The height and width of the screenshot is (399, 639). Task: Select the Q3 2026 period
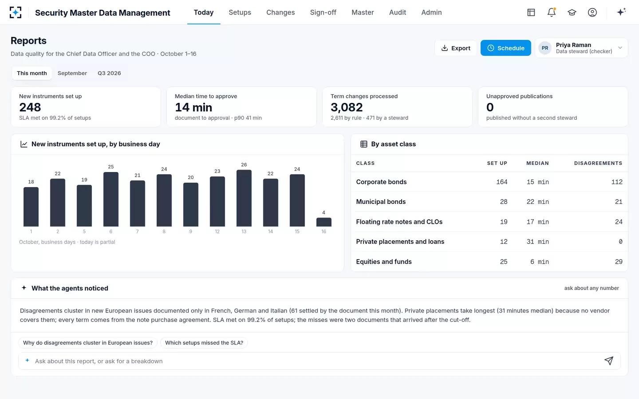click(109, 73)
